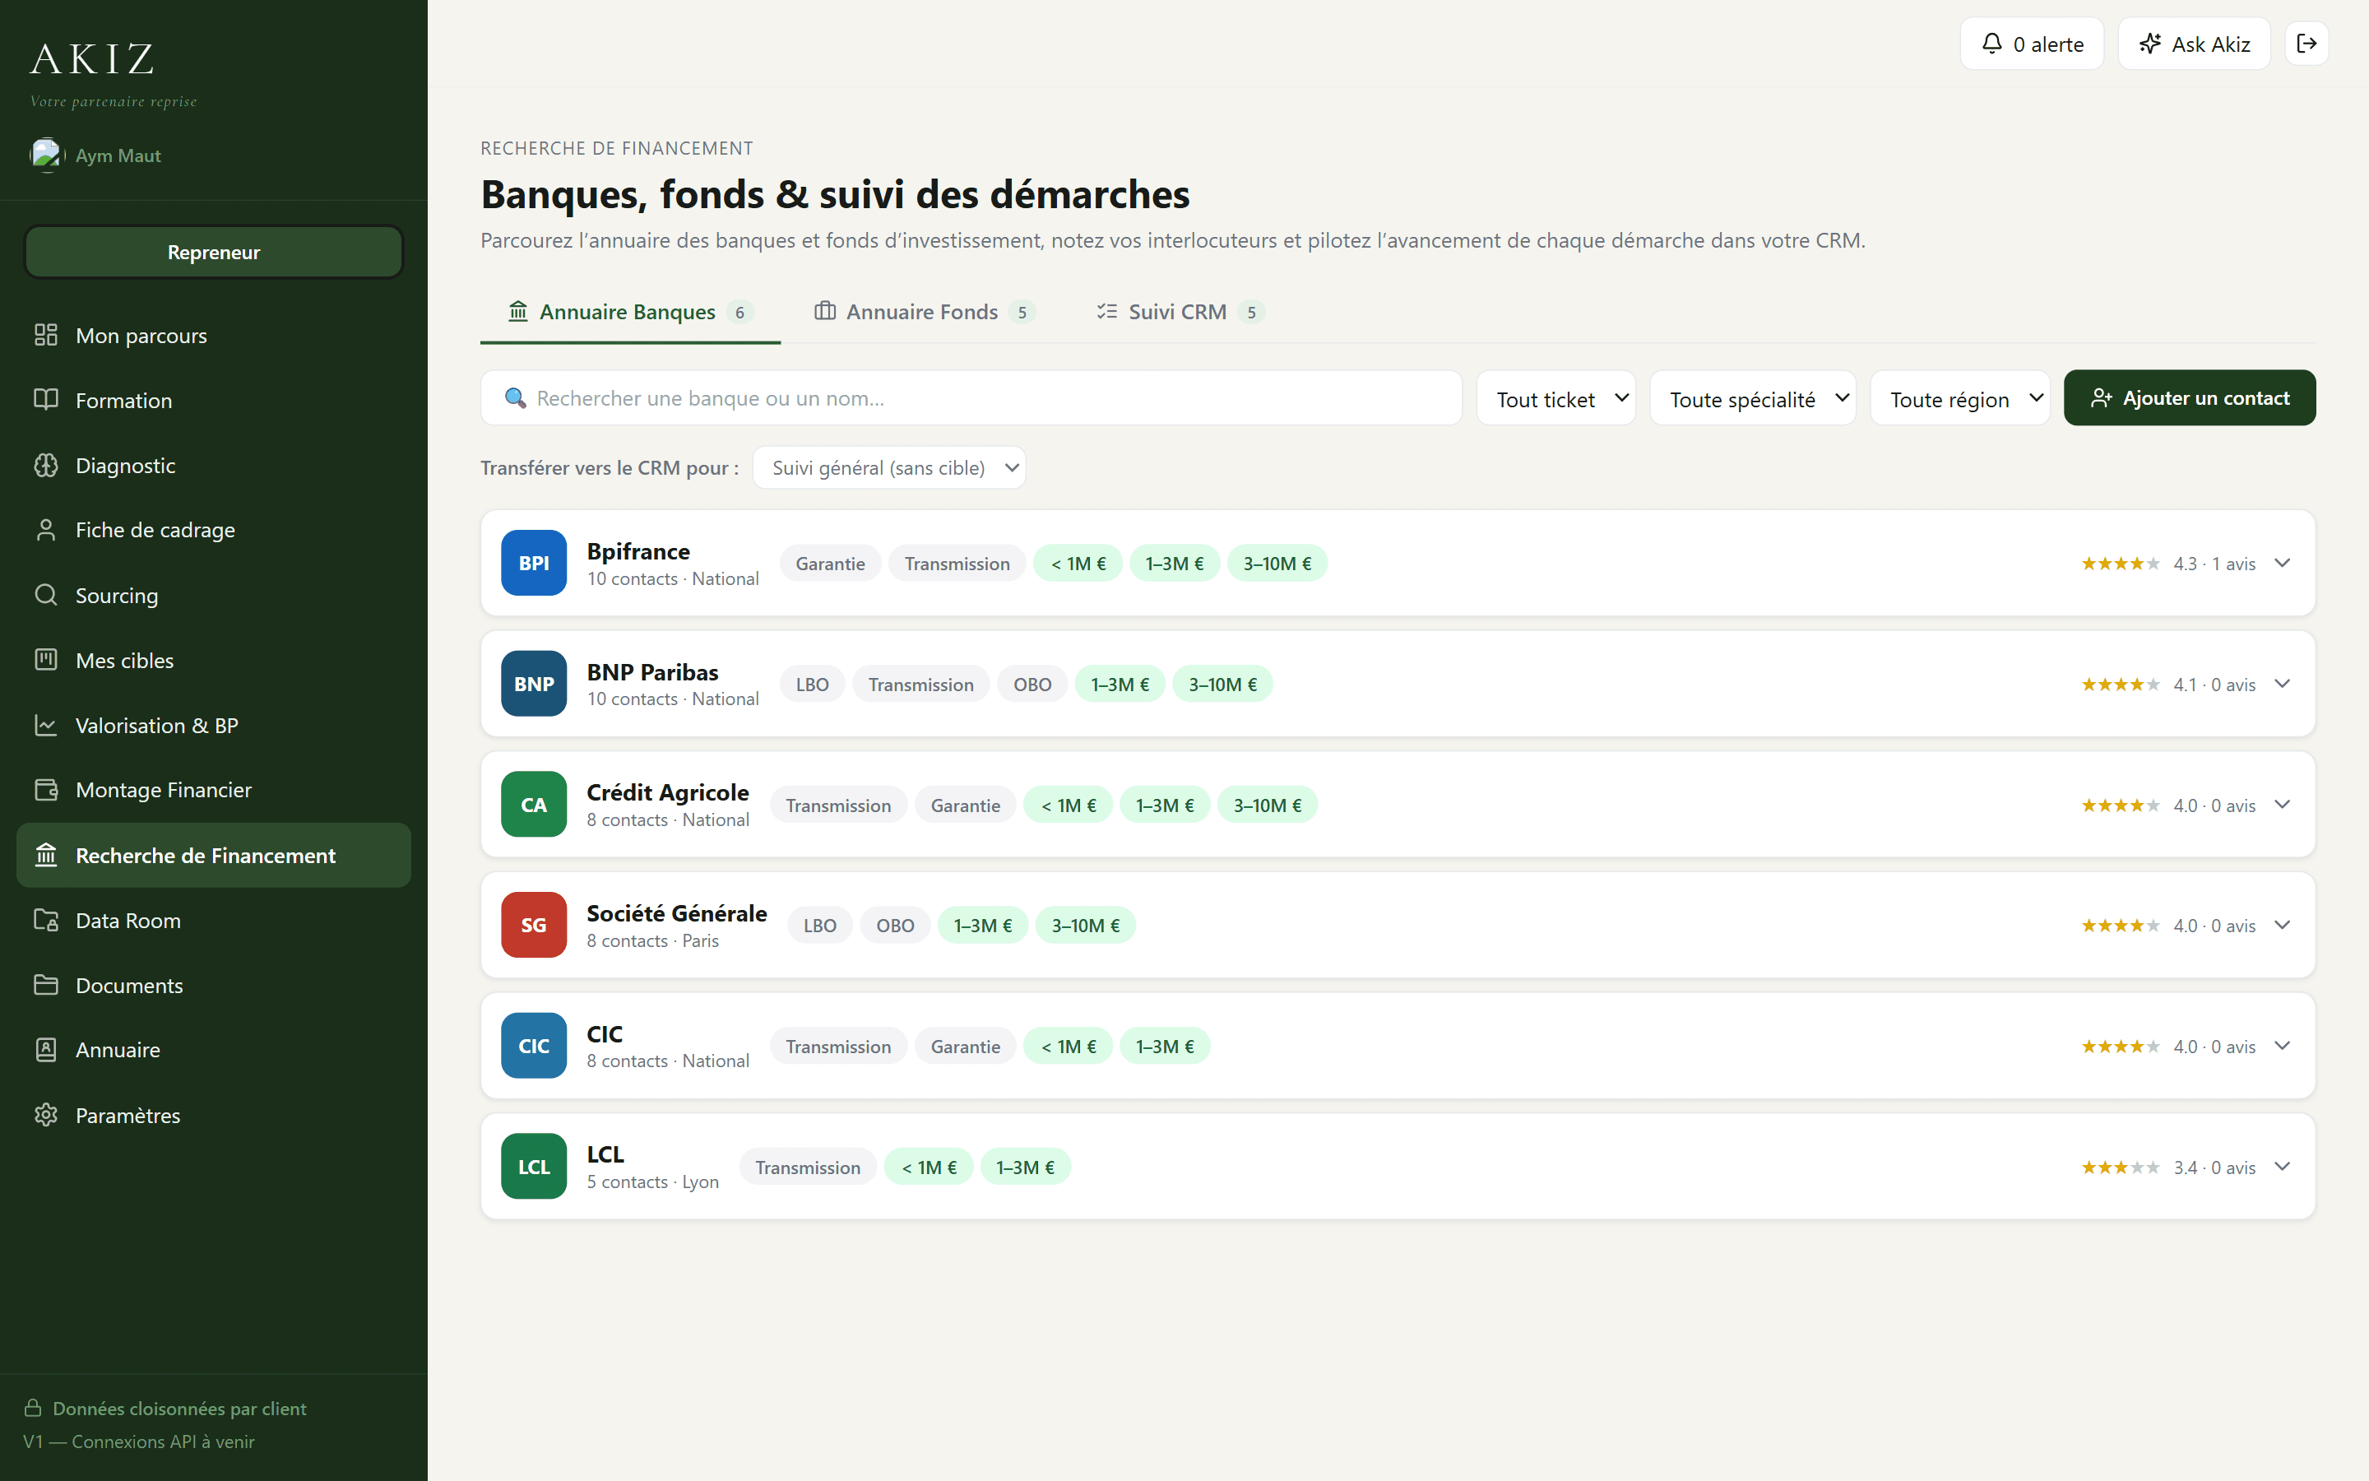Click the bell icon for alerts
This screenshot has width=2369, height=1481.
(x=1992, y=43)
